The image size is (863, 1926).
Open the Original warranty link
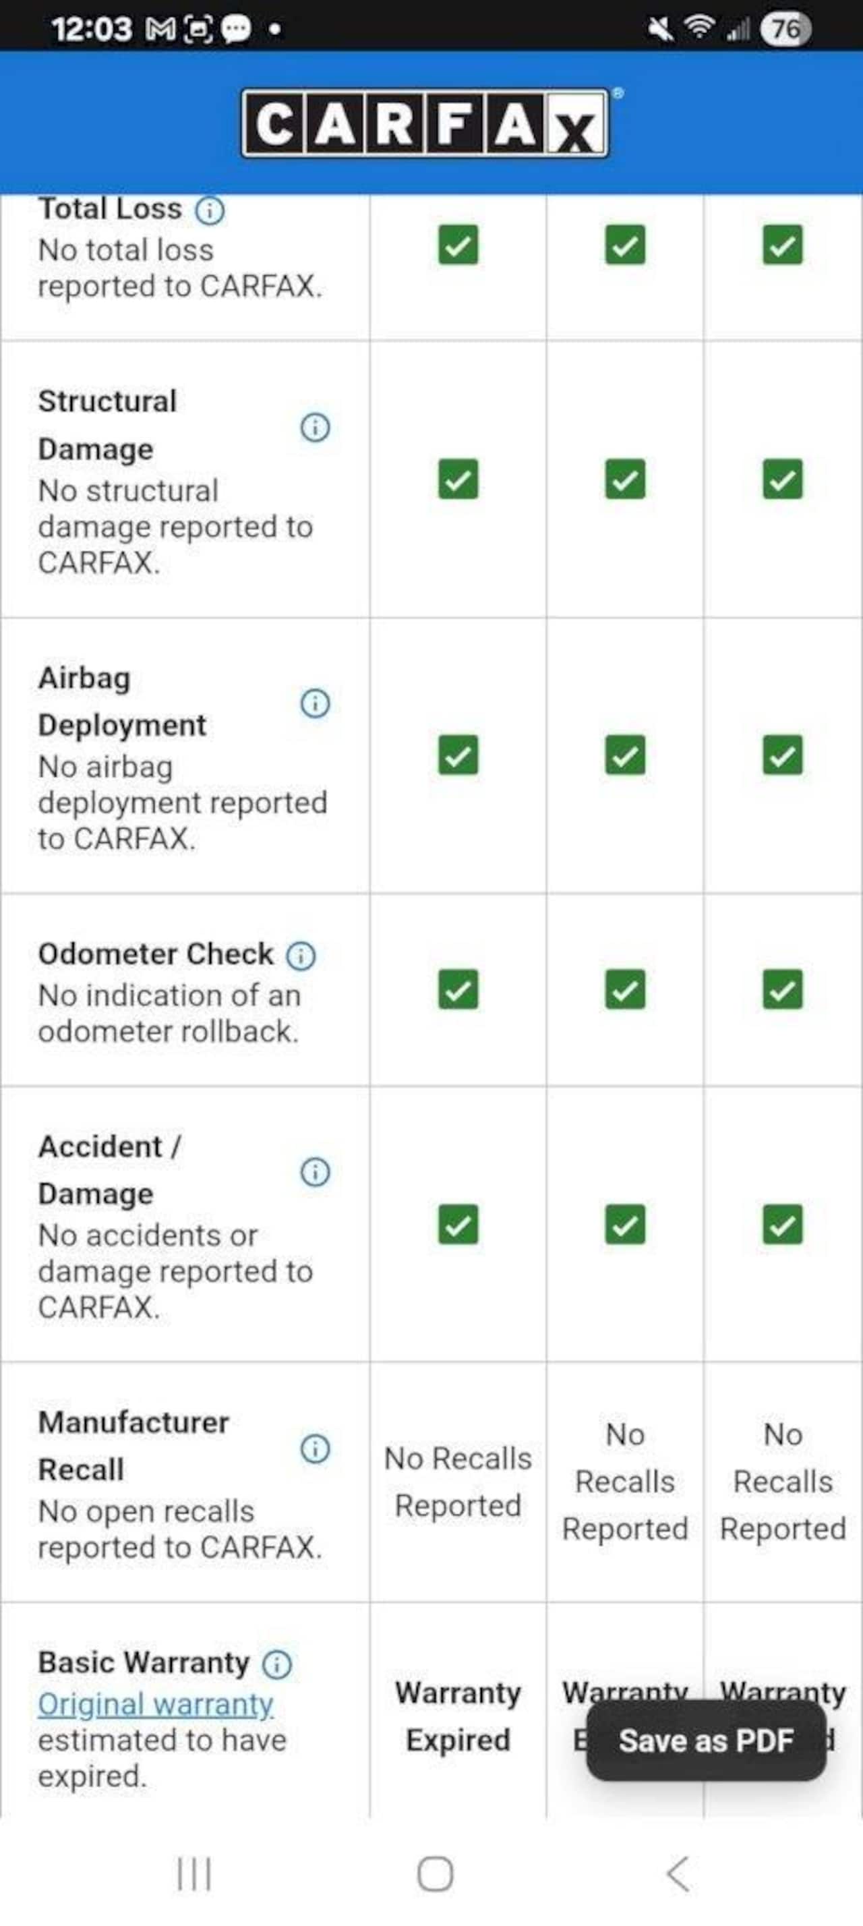pos(156,1704)
